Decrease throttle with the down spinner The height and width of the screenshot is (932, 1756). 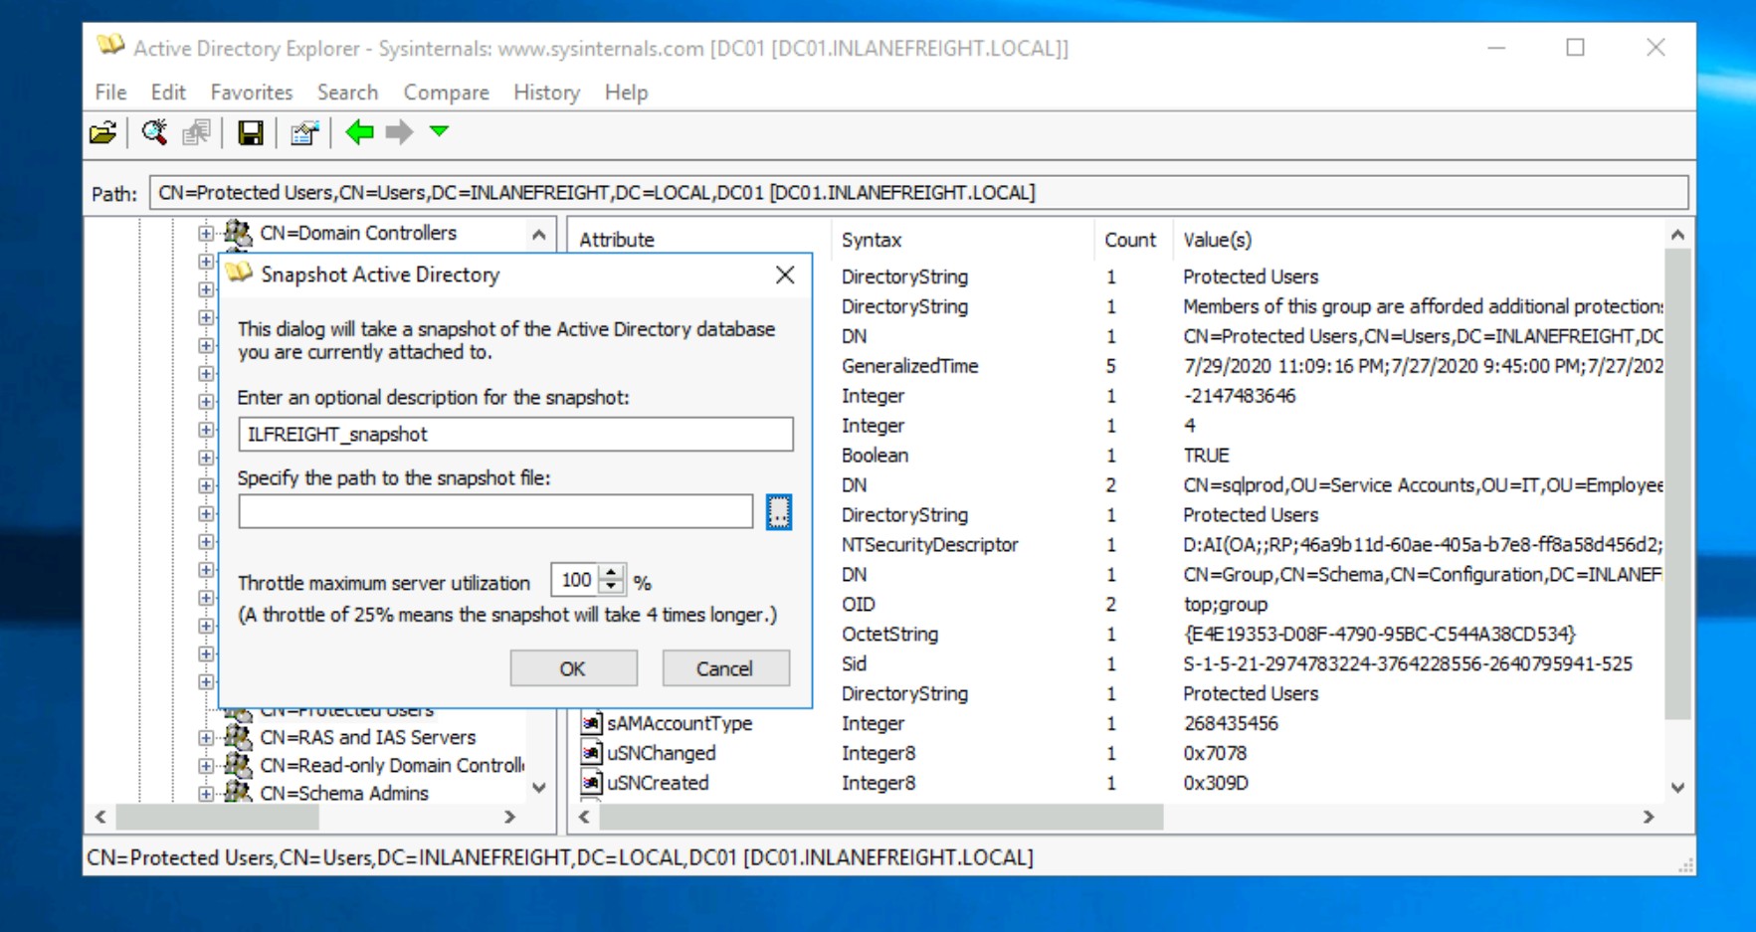click(x=612, y=588)
